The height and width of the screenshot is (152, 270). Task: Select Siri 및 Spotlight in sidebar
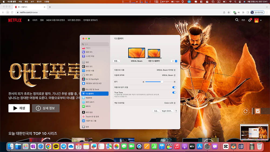95,79
